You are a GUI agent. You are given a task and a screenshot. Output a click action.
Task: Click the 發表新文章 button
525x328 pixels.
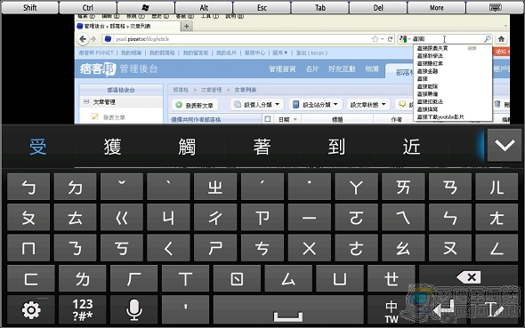tap(195, 105)
